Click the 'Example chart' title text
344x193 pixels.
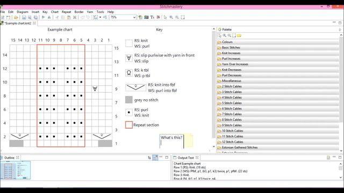pos(60,29)
